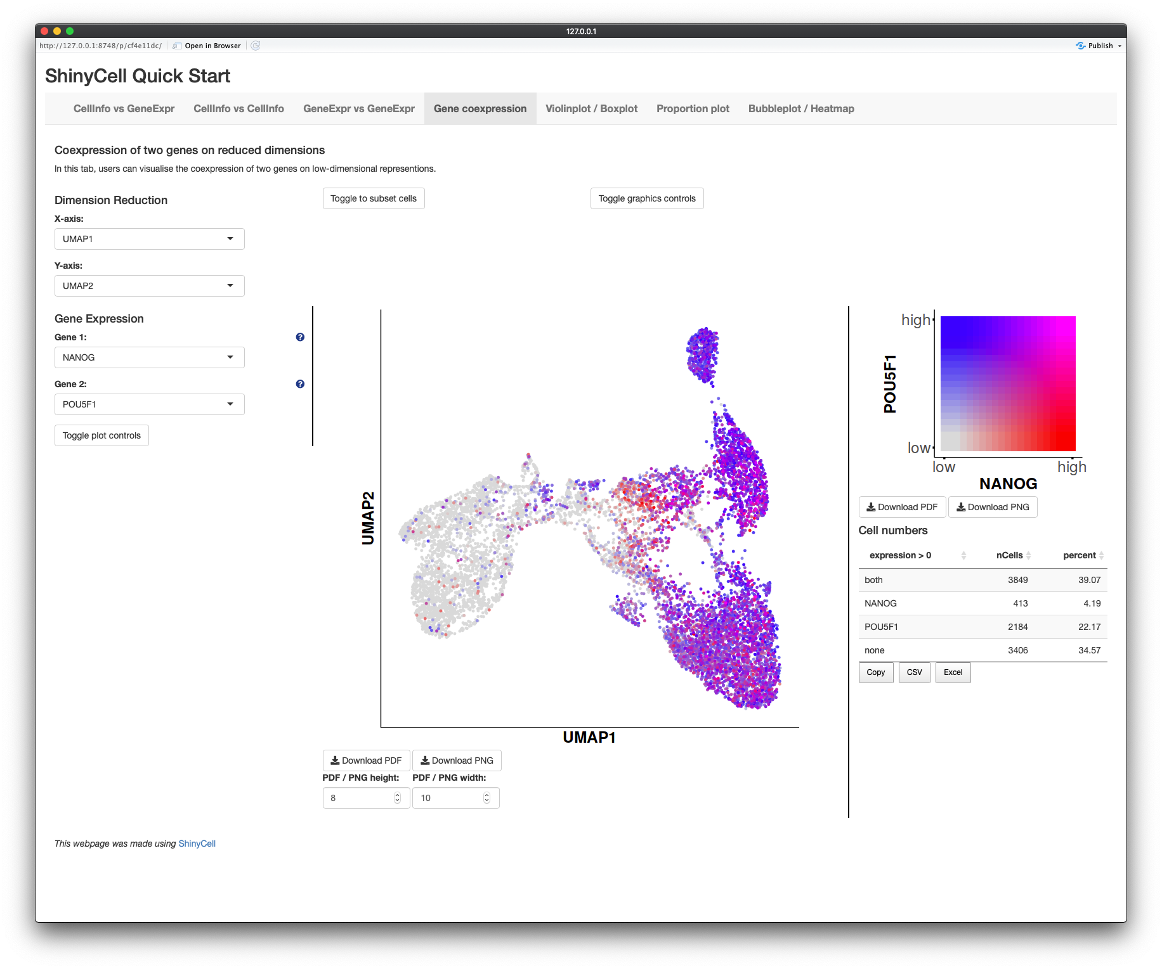The width and height of the screenshot is (1162, 969).
Task: Click the Gene 2 help question icon
Action: 300,384
